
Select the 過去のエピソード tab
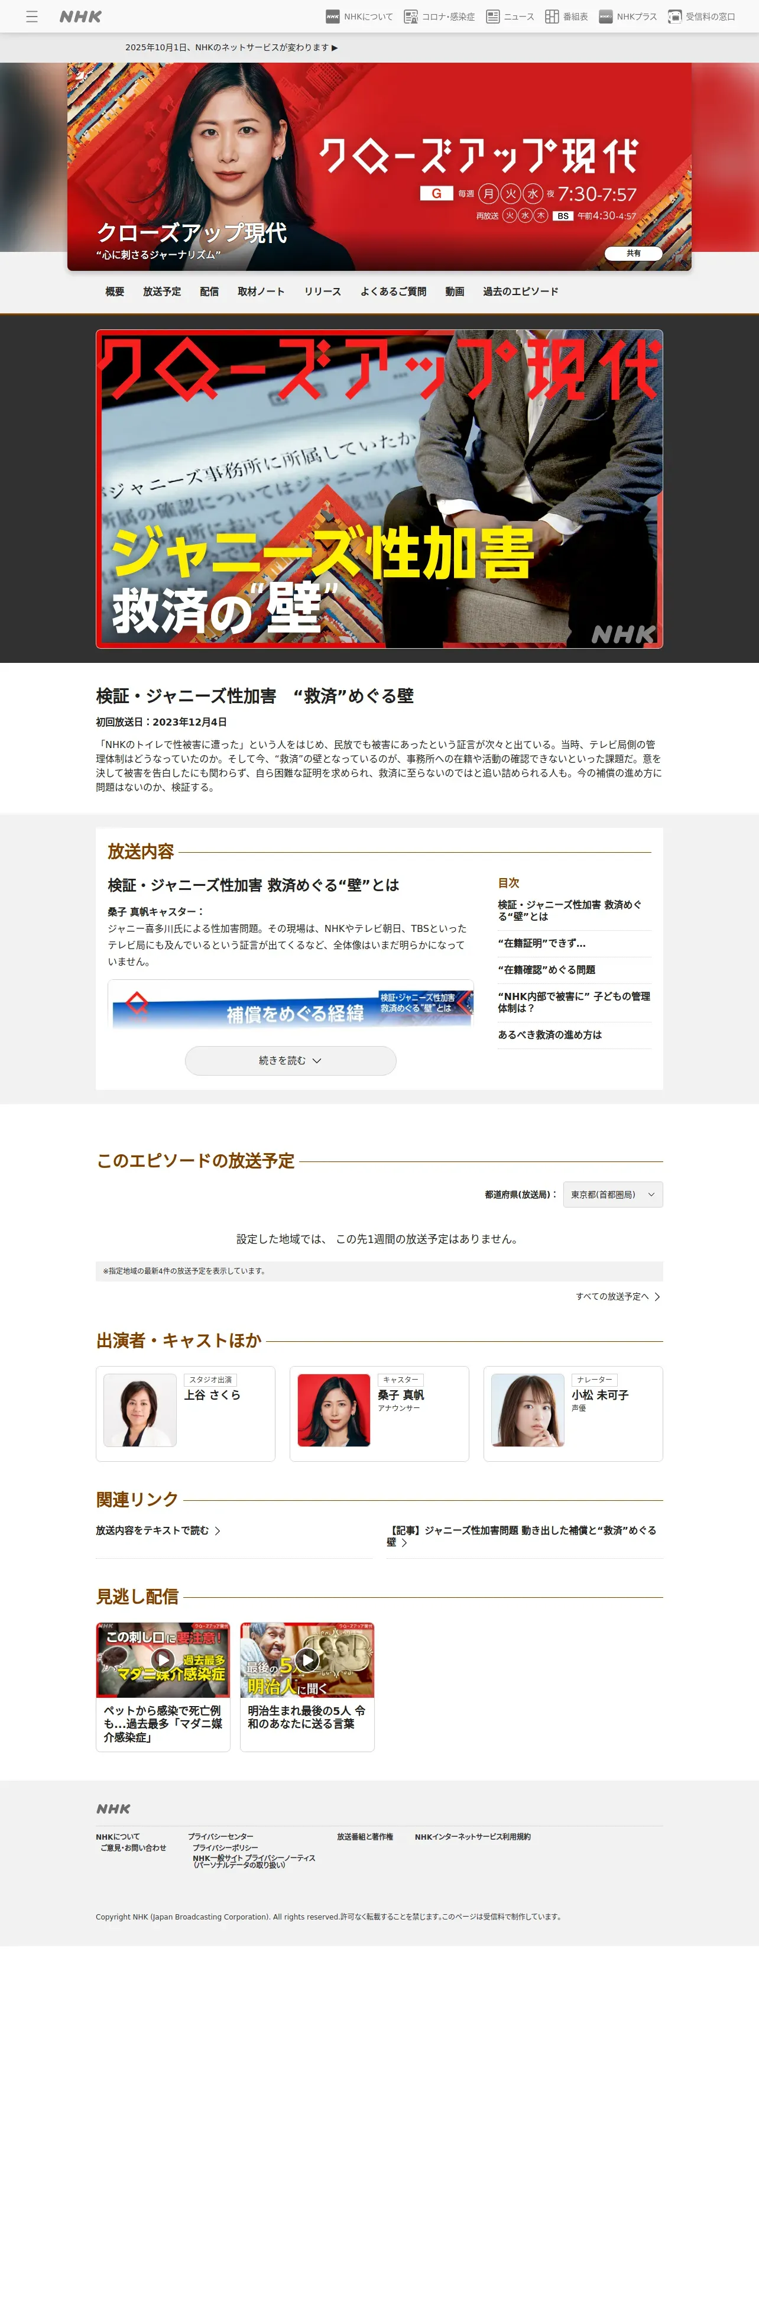tap(520, 292)
